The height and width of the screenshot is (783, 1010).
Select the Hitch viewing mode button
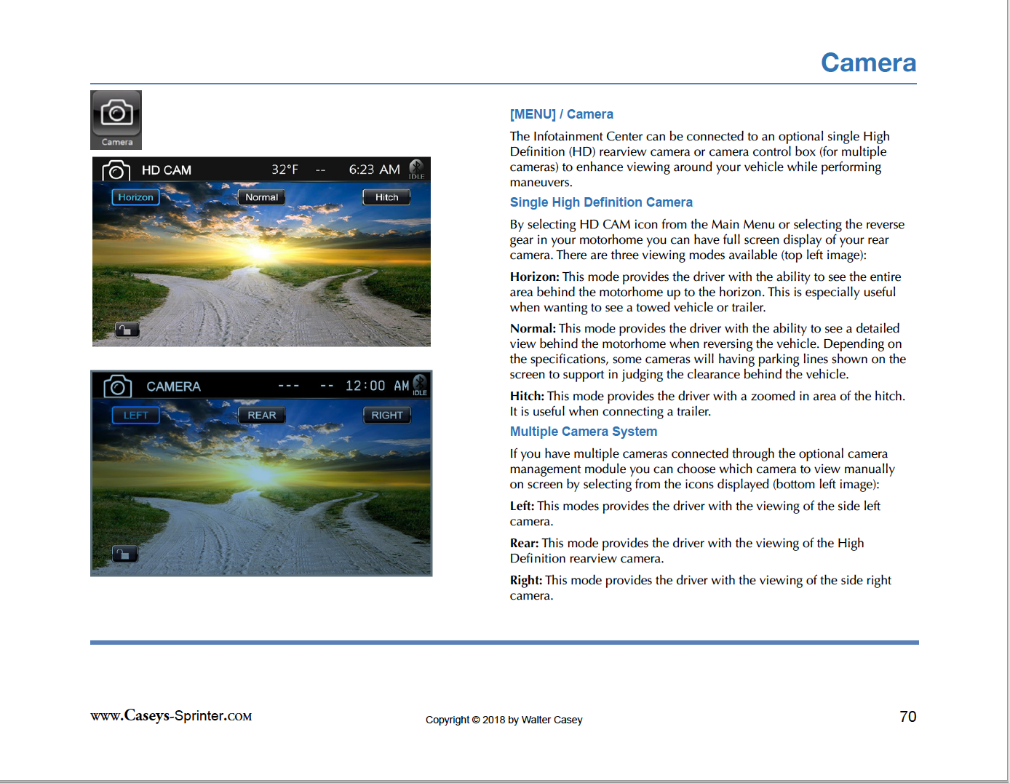[x=386, y=197]
